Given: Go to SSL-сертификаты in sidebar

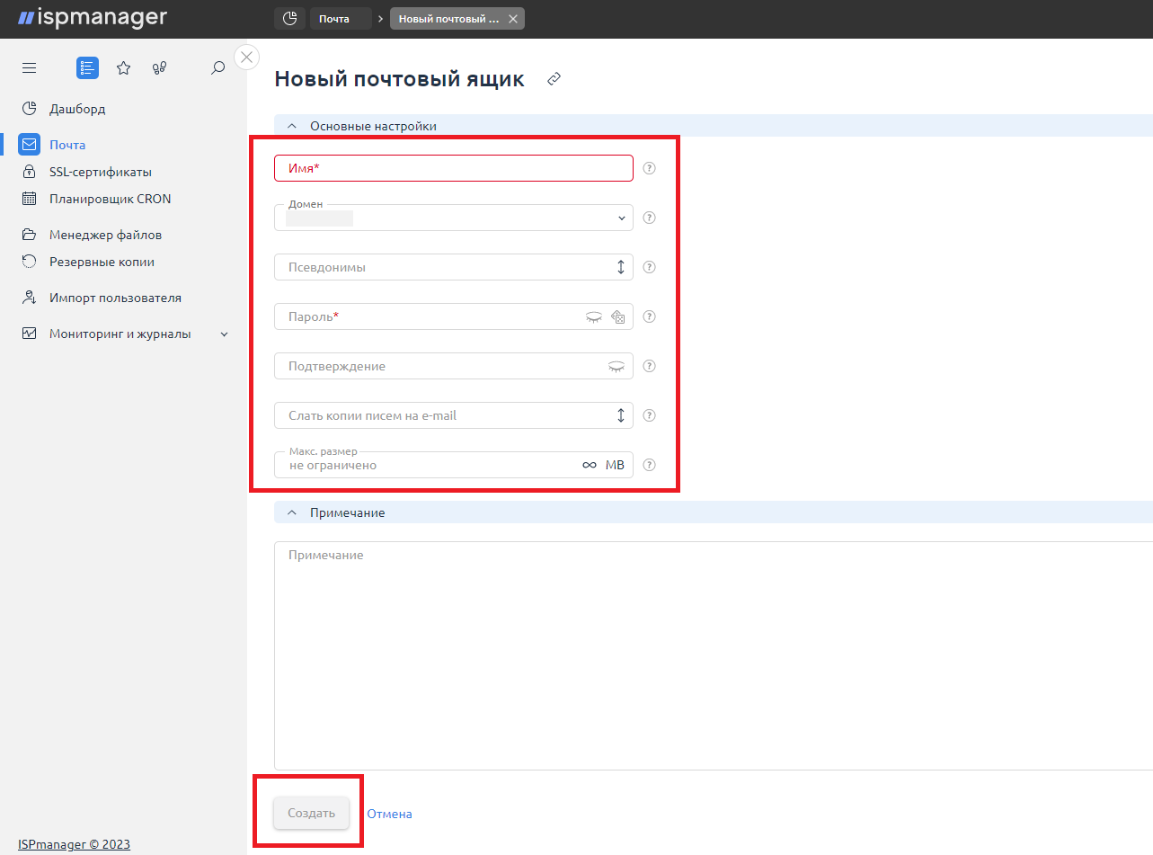Looking at the screenshot, I should 100,172.
